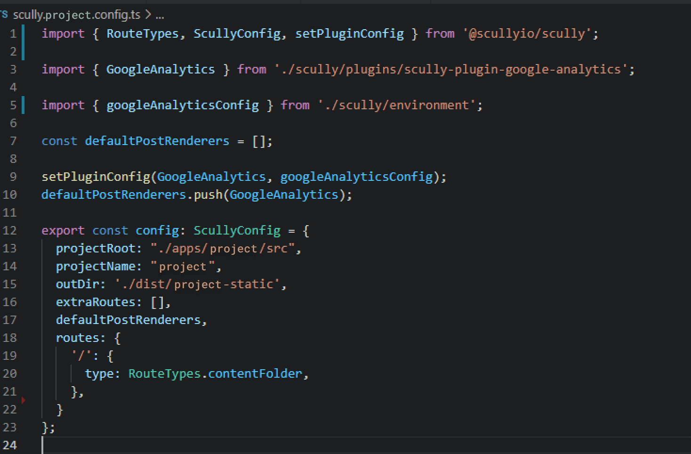Screen dimensions: 691x454
Task: Click the extraRoutes property name
Action: tap(96, 302)
